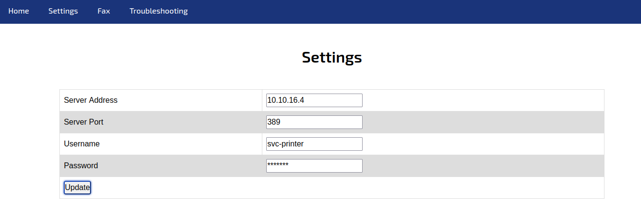
Task: Click the Server Address label text
Action: click(91, 100)
